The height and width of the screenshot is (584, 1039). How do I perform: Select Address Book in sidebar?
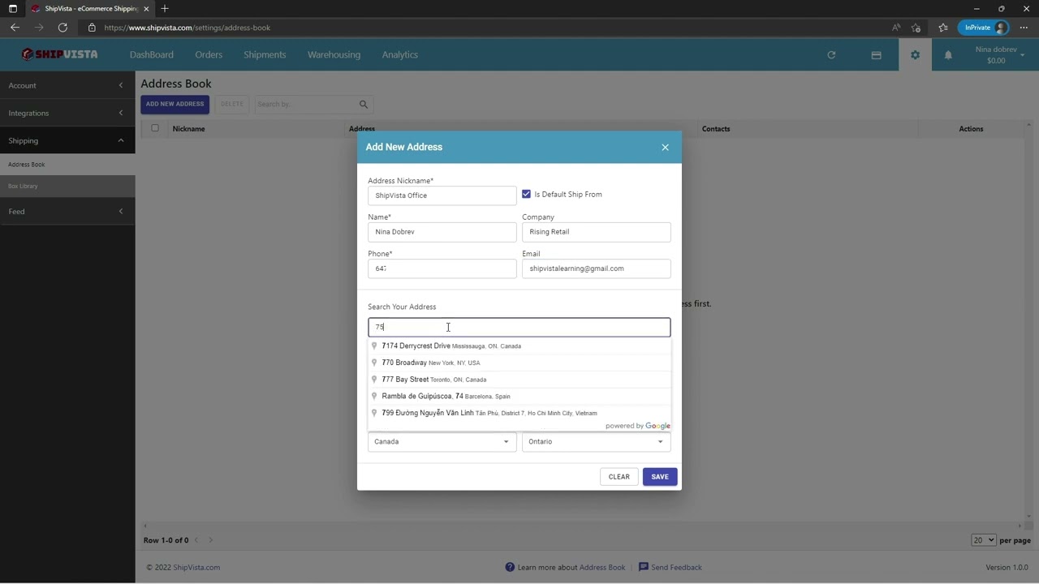[x=67, y=164]
